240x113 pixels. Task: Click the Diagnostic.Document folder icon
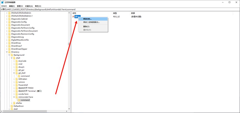coord(9,25)
